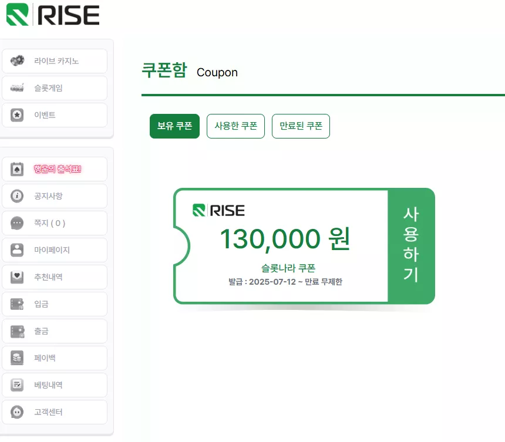Click the notice info circle icon
The image size is (505, 442).
coord(17,196)
